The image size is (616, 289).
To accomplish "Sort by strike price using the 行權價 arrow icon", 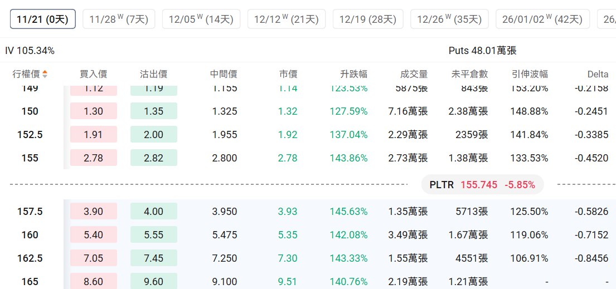I will click(45, 74).
